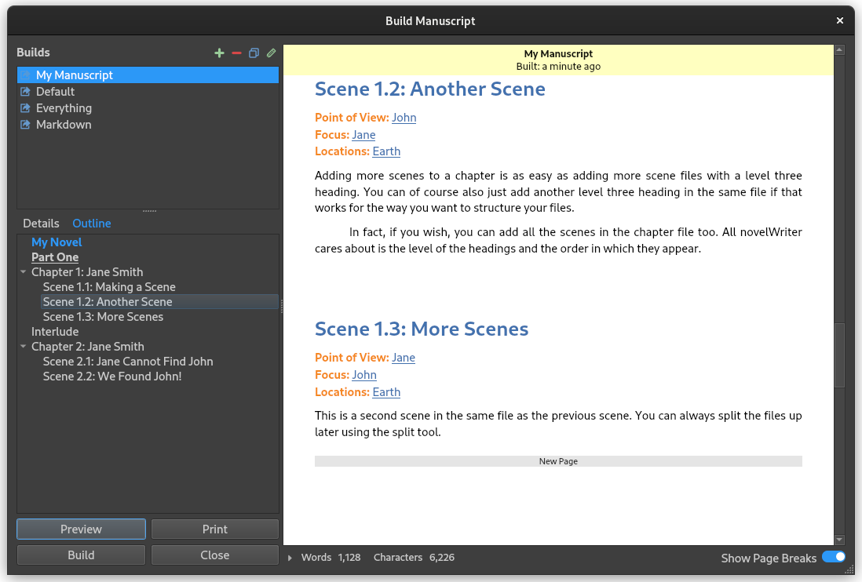Select the Default build

148,92
